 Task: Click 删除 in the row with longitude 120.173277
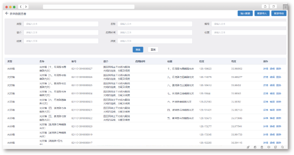[278, 127]
